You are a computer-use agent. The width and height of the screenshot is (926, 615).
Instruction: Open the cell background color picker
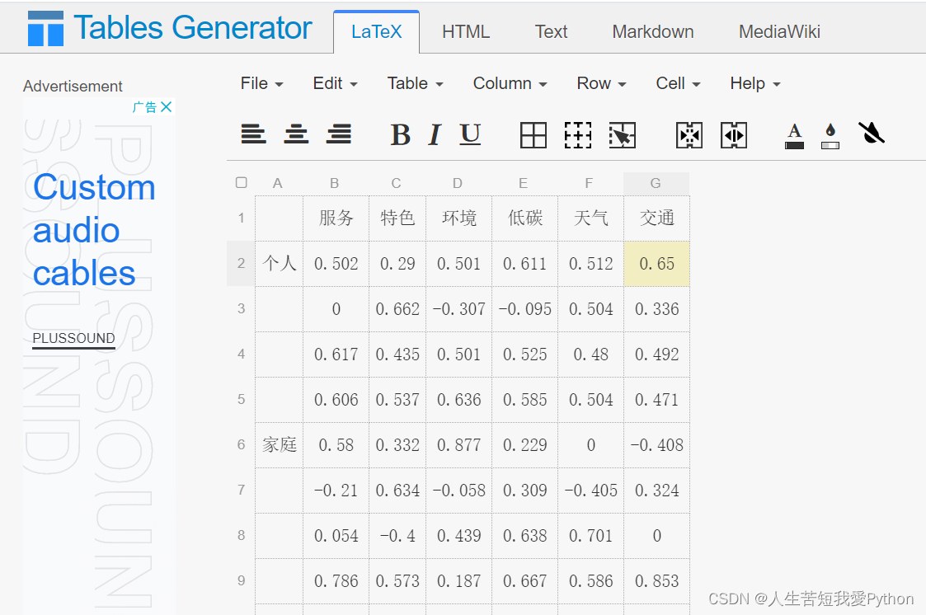[830, 136]
